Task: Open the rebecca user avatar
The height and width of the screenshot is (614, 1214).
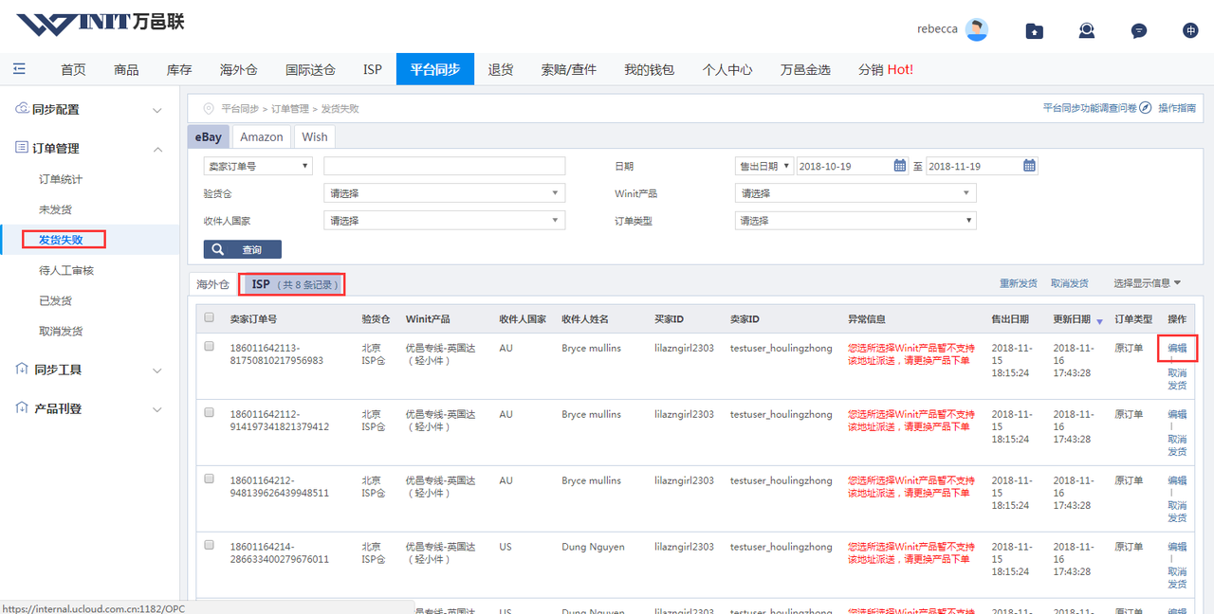Action: pyautogui.click(x=977, y=29)
